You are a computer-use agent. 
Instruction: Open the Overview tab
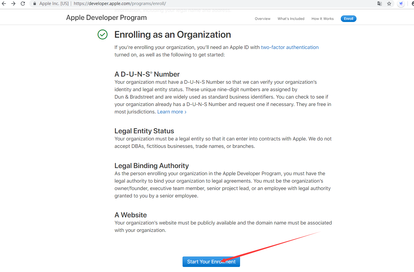click(263, 19)
